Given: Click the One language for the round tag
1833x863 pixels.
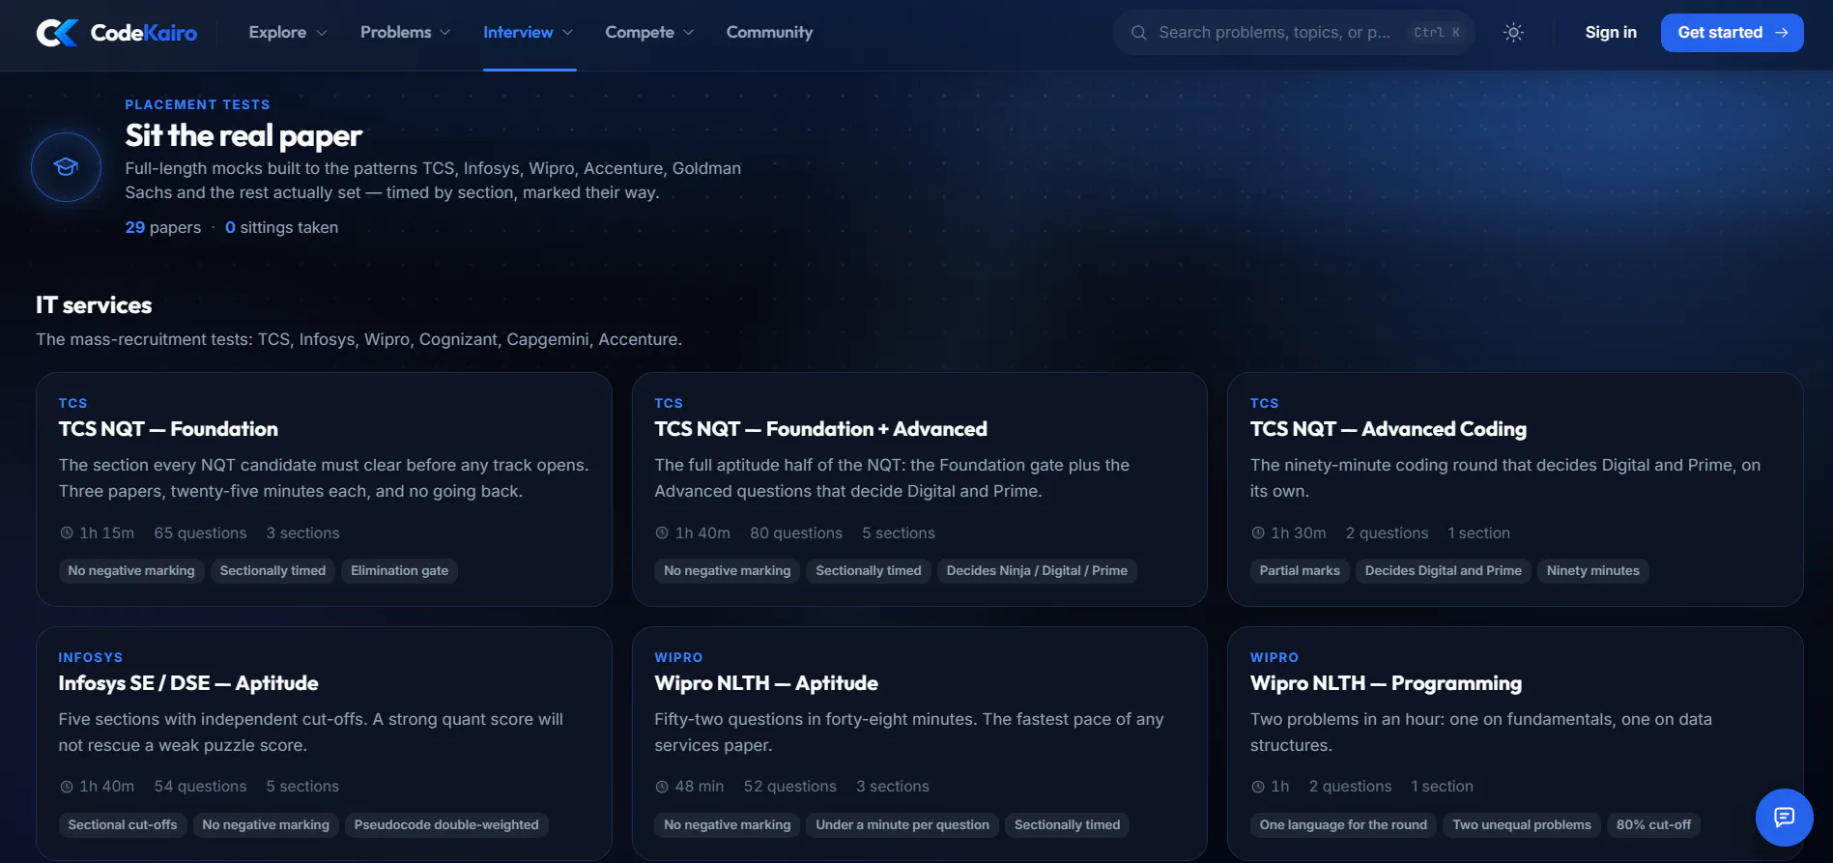Looking at the screenshot, I should (1343, 825).
